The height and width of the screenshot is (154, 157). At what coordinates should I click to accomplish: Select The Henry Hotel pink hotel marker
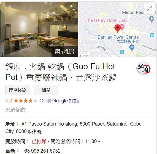tap(122, 27)
